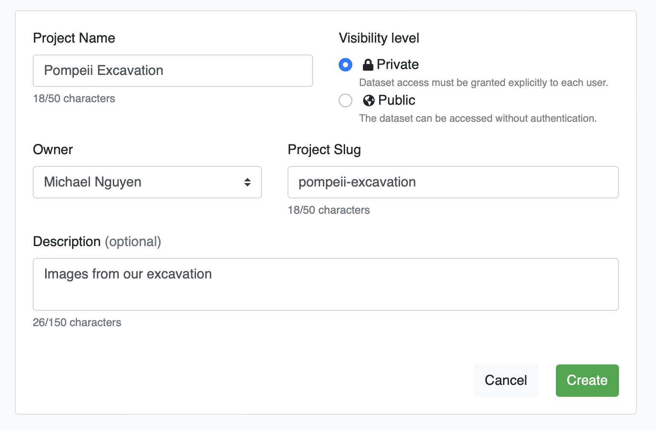Click the Create button
This screenshot has width=656, height=430.
click(587, 380)
